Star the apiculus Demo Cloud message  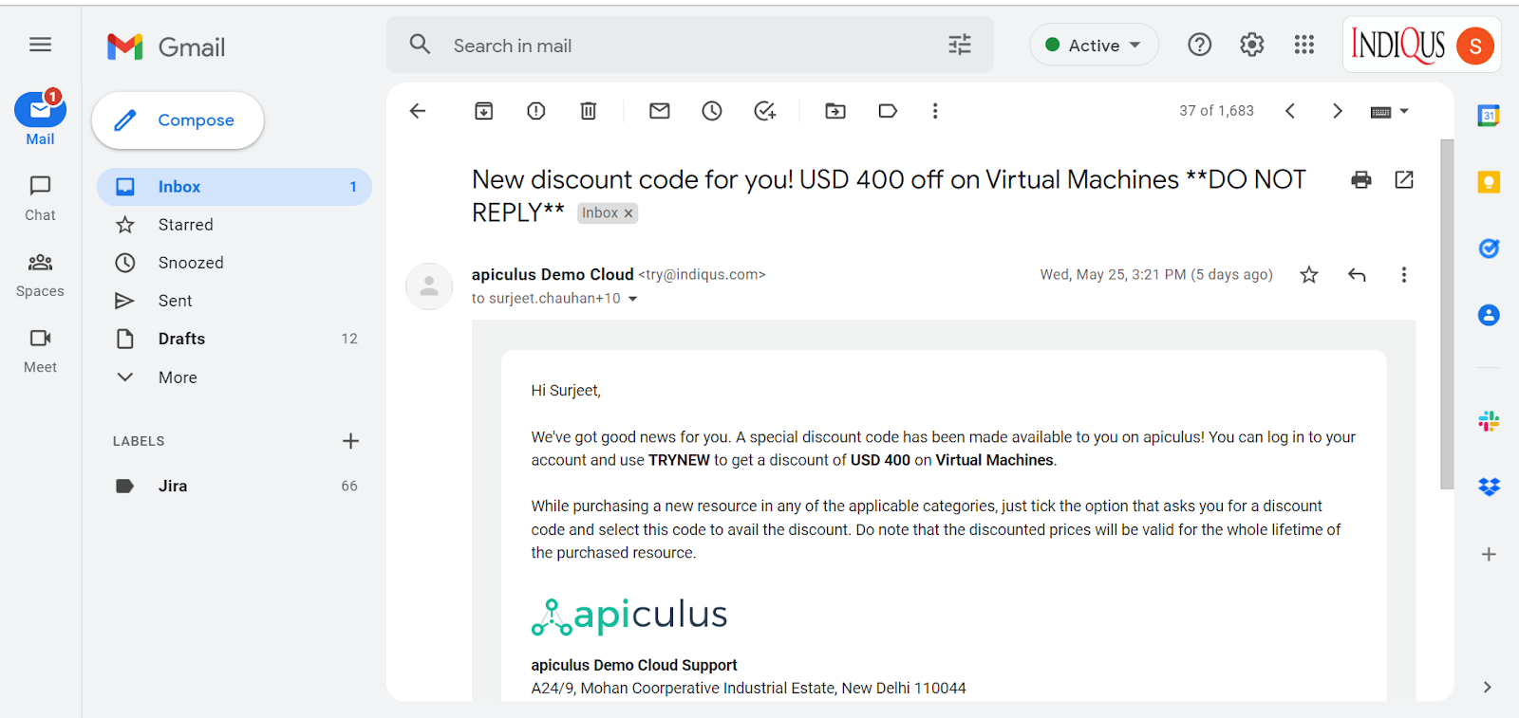(x=1308, y=274)
